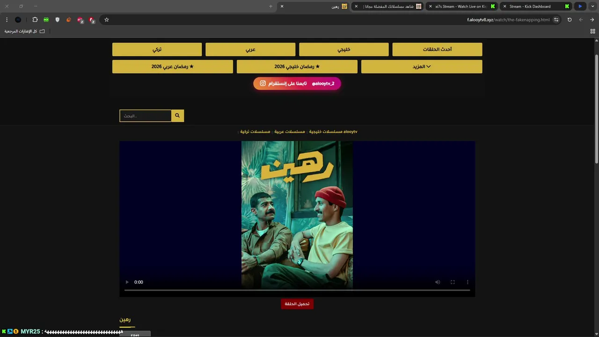The image size is (599, 337).
Task: Open the خليجي category
Action: pyautogui.click(x=344, y=49)
